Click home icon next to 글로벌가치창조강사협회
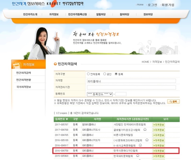191x160 pixels. [x=145, y=129]
